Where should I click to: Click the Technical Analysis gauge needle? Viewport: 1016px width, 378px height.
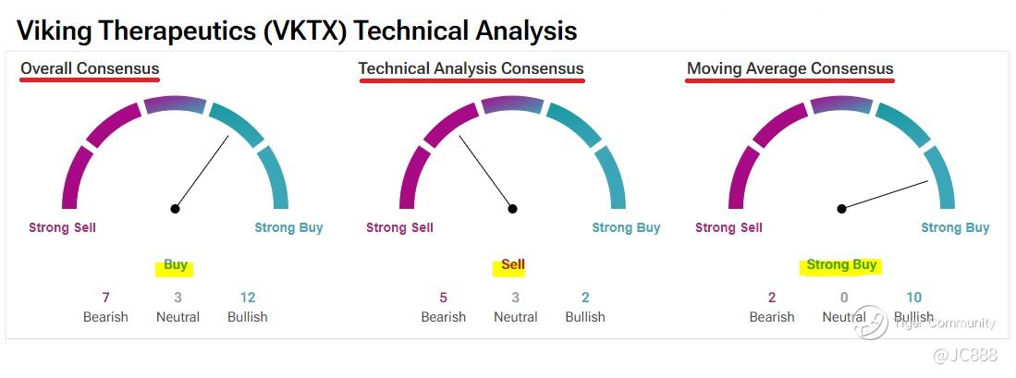coord(485,173)
